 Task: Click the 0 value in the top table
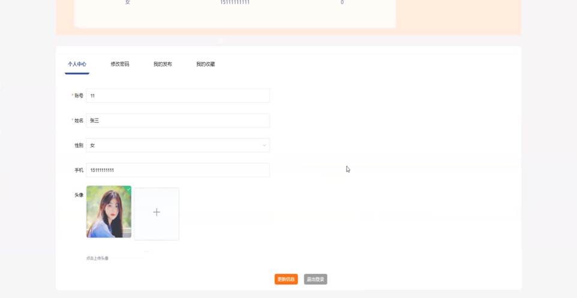point(342,2)
